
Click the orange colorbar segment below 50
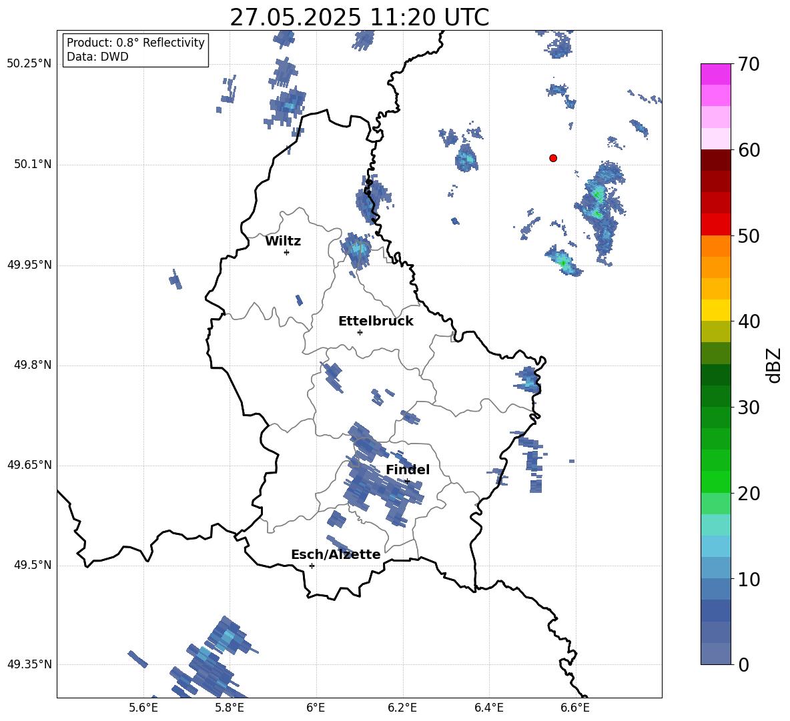[715, 246]
